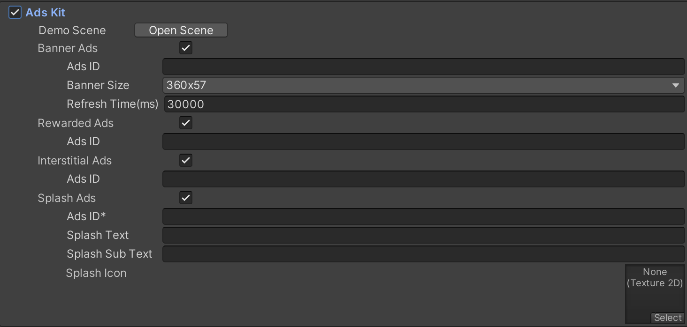Click the Refresh Time(ms) label
Image resolution: width=687 pixels, height=327 pixels.
pyautogui.click(x=112, y=104)
